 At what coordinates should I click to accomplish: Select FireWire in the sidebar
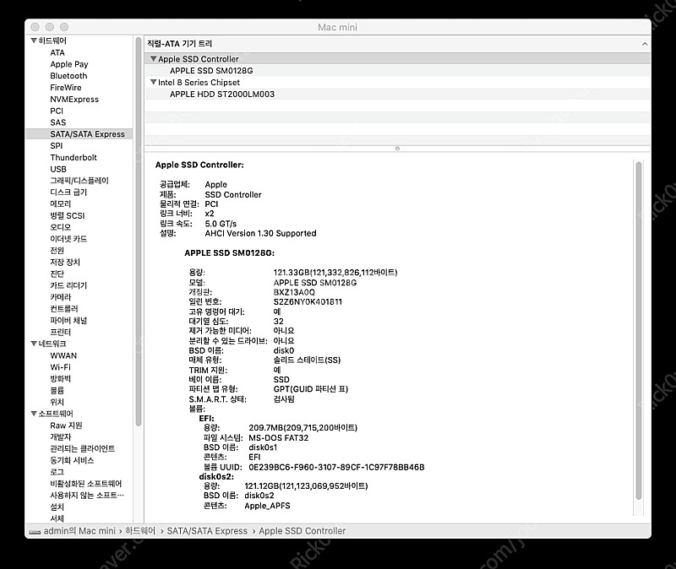[66, 88]
